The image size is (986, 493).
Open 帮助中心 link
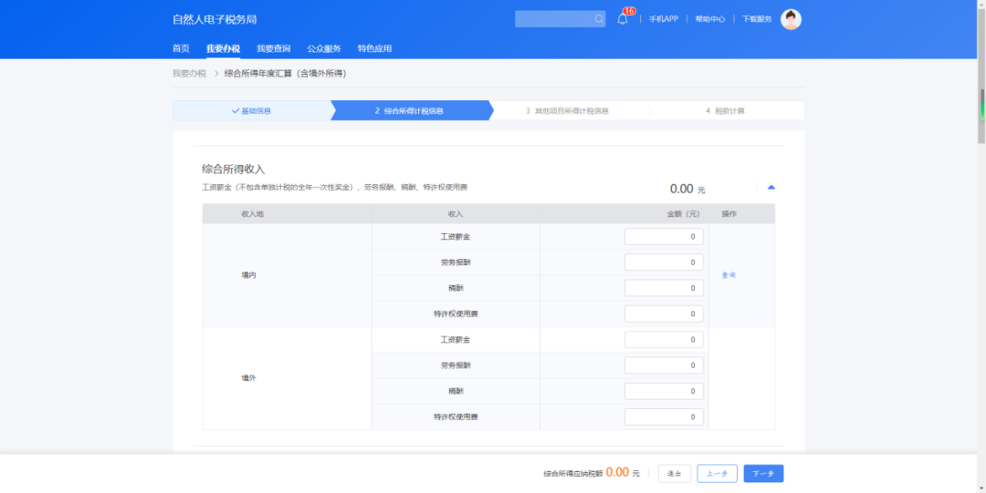[x=710, y=19]
